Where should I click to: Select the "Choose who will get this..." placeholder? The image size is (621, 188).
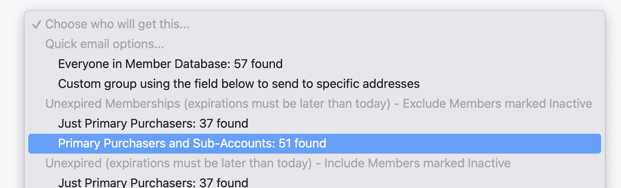(x=117, y=24)
